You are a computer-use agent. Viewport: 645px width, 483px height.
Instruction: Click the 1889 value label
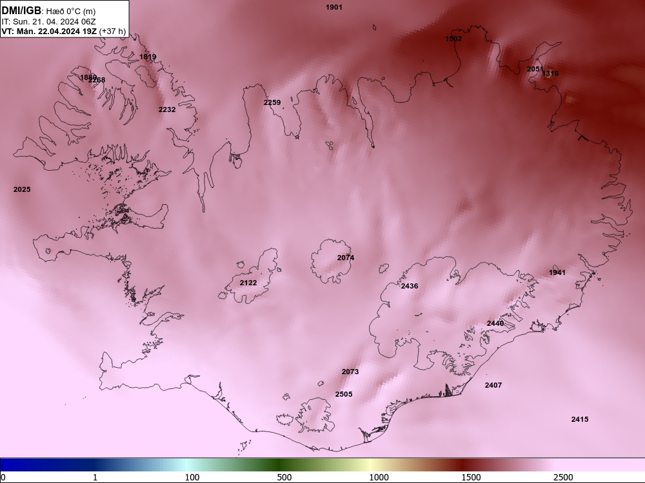(x=87, y=77)
